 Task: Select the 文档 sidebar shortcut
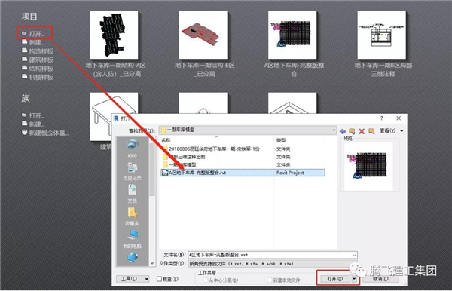click(132, 194)
